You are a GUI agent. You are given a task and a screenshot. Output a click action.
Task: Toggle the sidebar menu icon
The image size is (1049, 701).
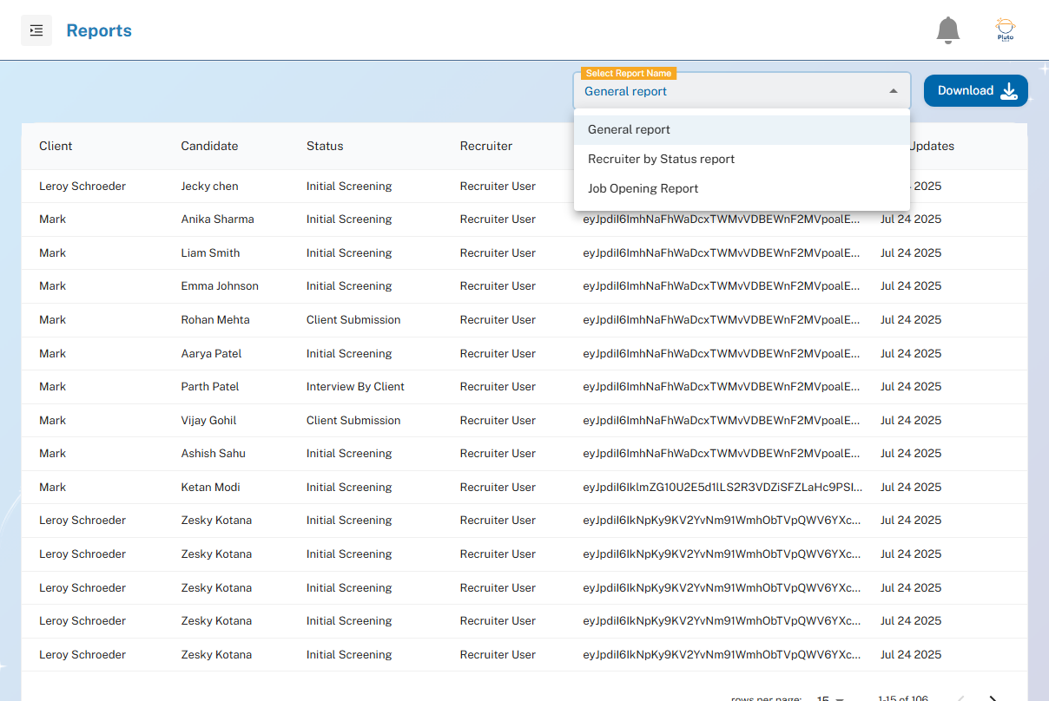[36, 30]
